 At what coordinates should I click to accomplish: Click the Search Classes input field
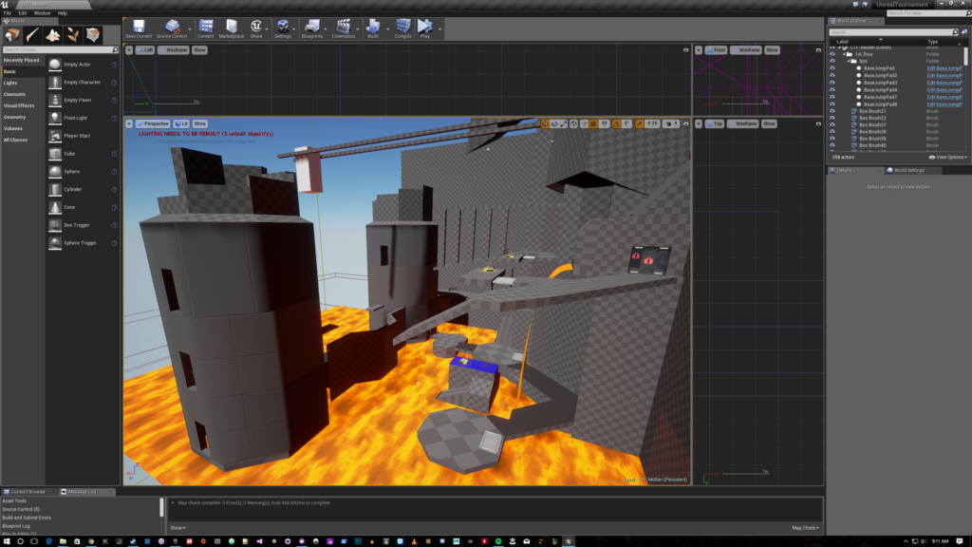(x=60, y=49)
